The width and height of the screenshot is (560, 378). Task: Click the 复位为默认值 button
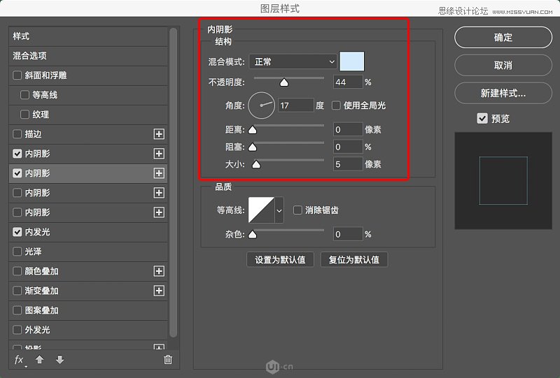[x=354, y=260]
